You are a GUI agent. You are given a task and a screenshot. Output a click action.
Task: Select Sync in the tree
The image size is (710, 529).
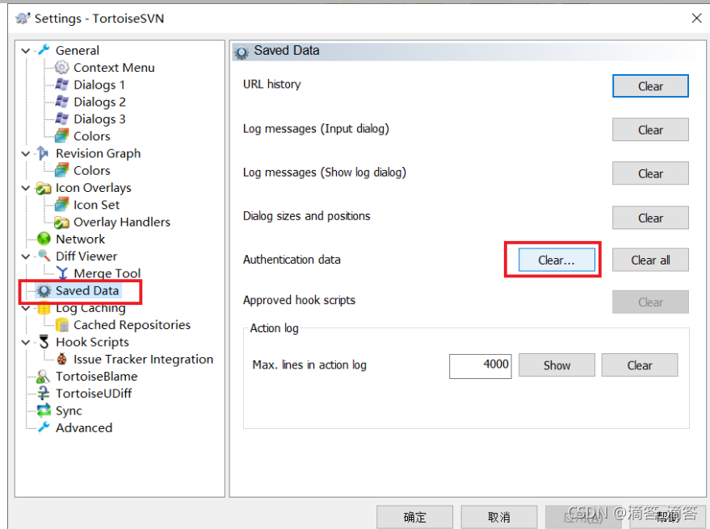coord(69,410)
